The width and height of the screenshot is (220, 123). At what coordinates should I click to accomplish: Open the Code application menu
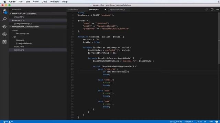click(12, 2)
